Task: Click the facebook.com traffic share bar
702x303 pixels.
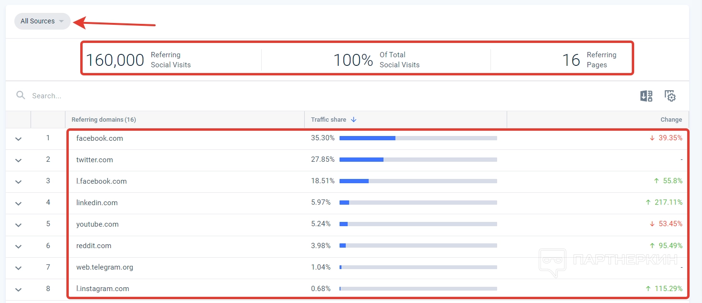Action: click(418, 138)
